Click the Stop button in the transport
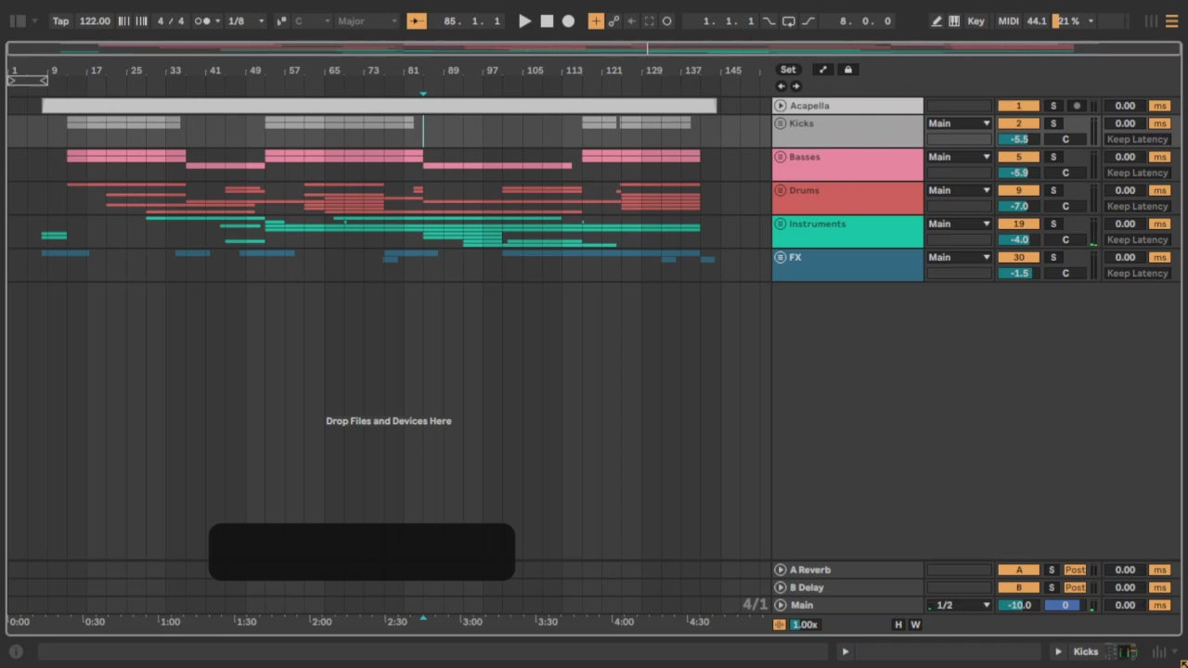Image resolution: width=1188 pixels, height=668 pixels. pos(547,21)
